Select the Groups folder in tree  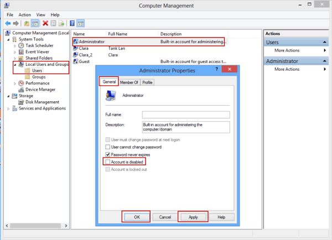[35, 77]
